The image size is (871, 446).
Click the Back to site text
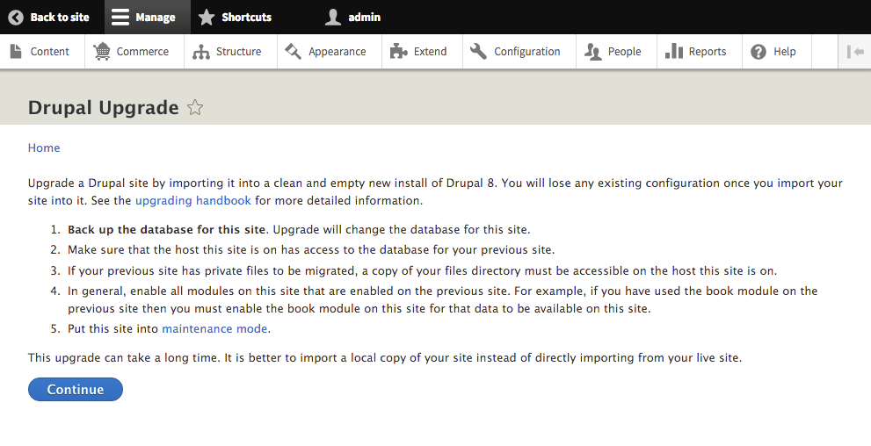point(60,18)
